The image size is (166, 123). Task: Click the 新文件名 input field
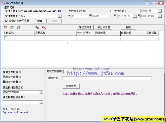107,78
